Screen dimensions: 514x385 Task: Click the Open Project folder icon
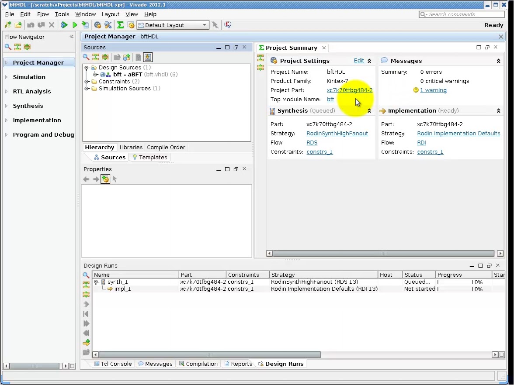(x=18, y=25)
